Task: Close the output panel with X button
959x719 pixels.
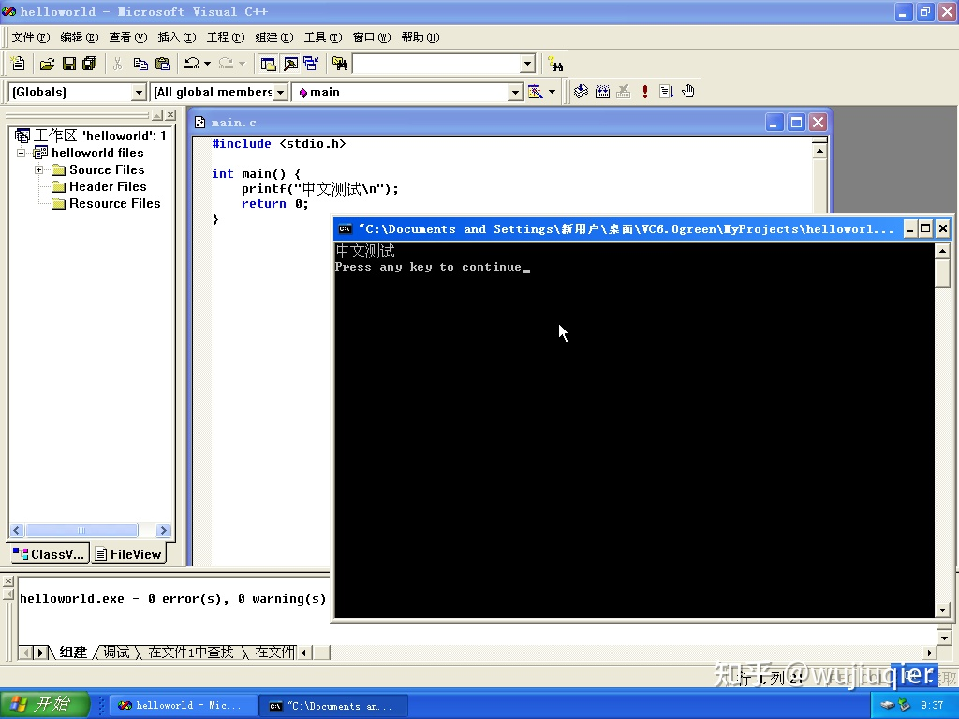Action: pos(7,581)
